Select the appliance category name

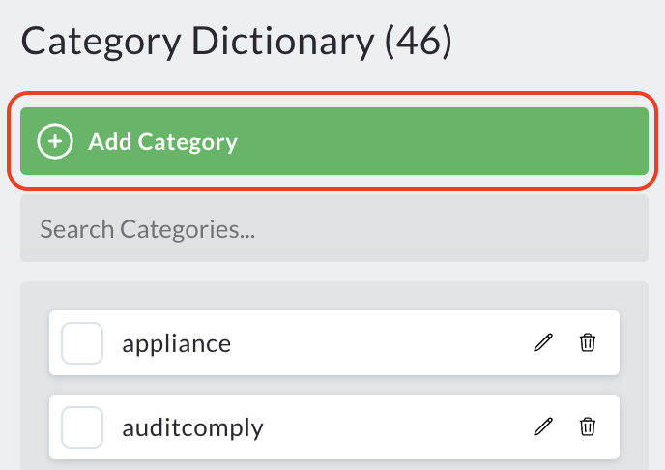pos(177,344)
